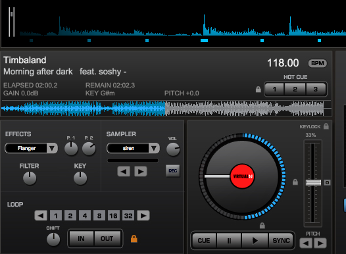346x254 pixels.
Task: Click the CUE button
Action: 204,240
